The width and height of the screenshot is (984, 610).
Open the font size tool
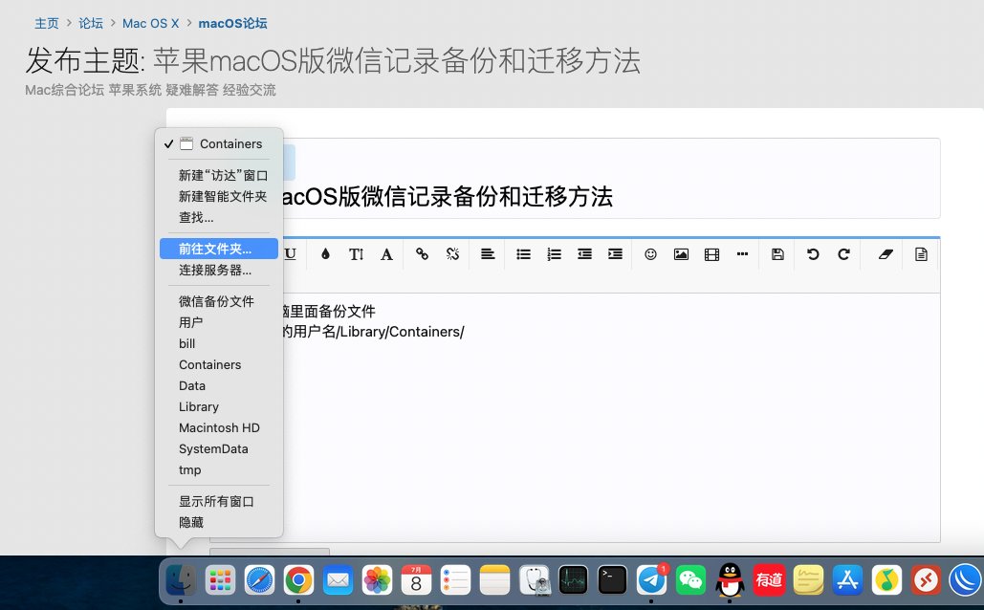[357, 254]
